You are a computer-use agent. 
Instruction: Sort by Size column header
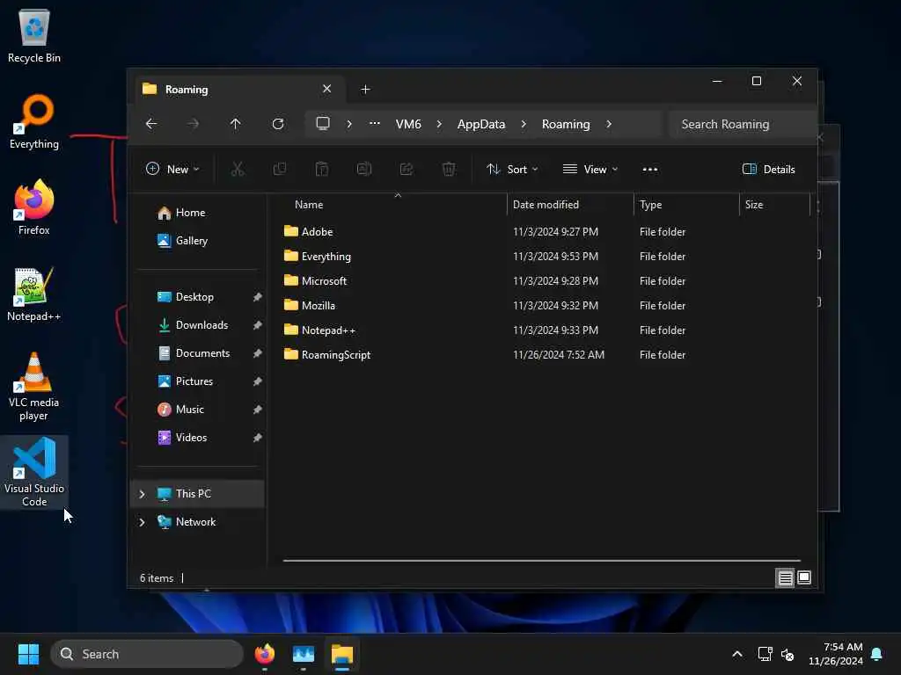tap(774, 204)
